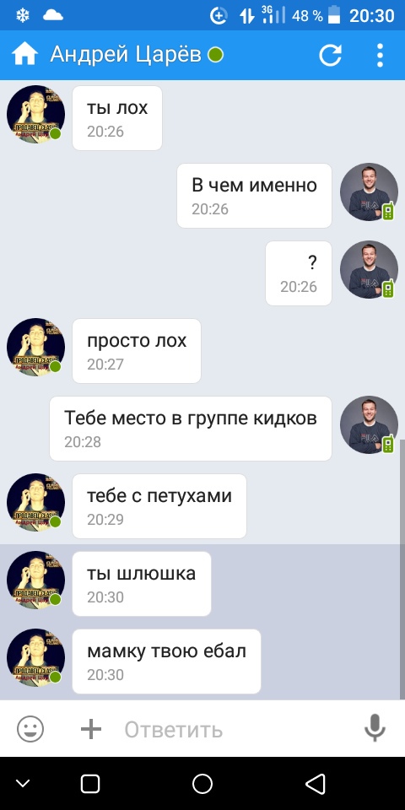Tap the home icon in header
This screenshot has height=810, width=405.
24,54
